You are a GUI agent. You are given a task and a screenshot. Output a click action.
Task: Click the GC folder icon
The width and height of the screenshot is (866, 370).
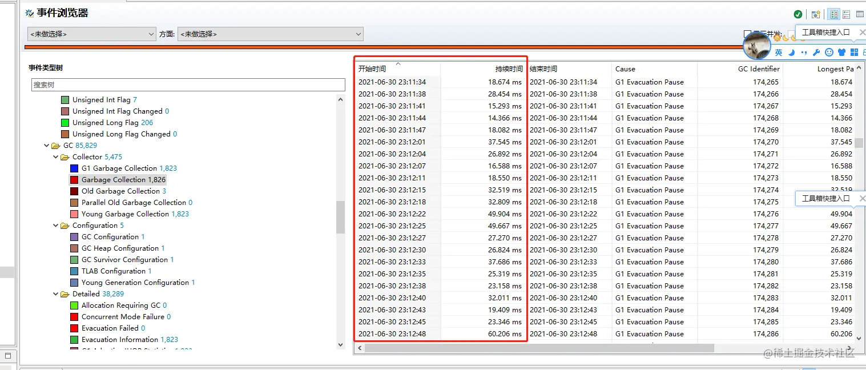56,146
